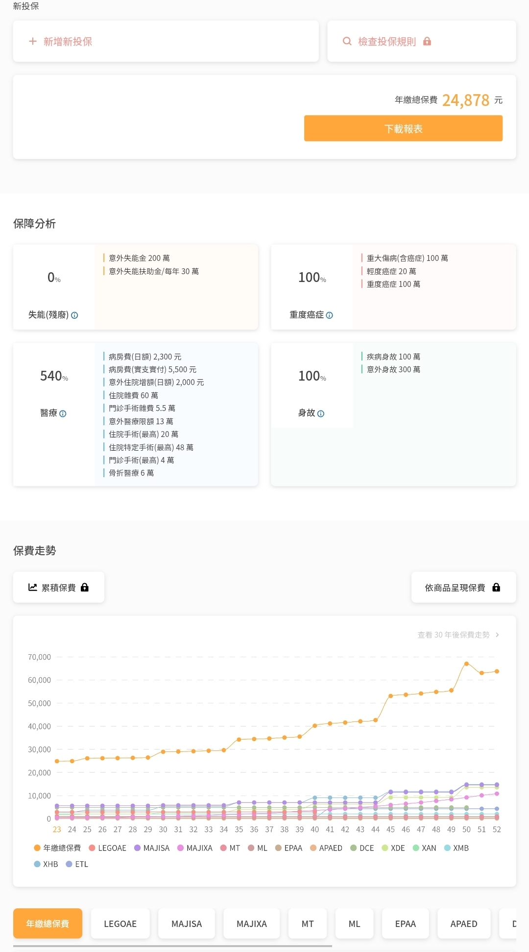Open info icon next to 失能(殘廢)
The height and width of the screenshot is (952, 529).
(x=74, y=315)
